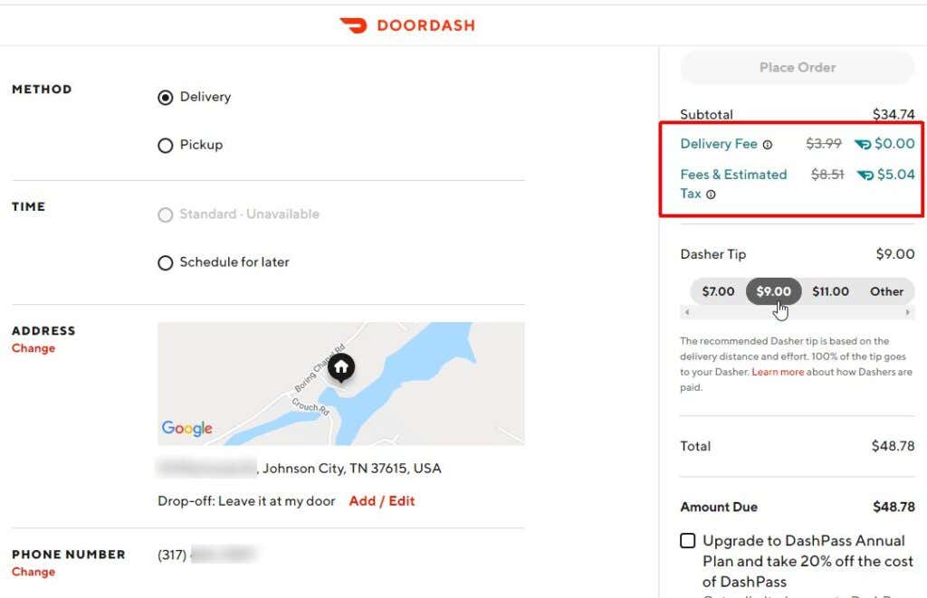Screen dimensions: 927x598
Task: Open the Delivery Fee info tooltip icon
Action: [x=768, y=144]
